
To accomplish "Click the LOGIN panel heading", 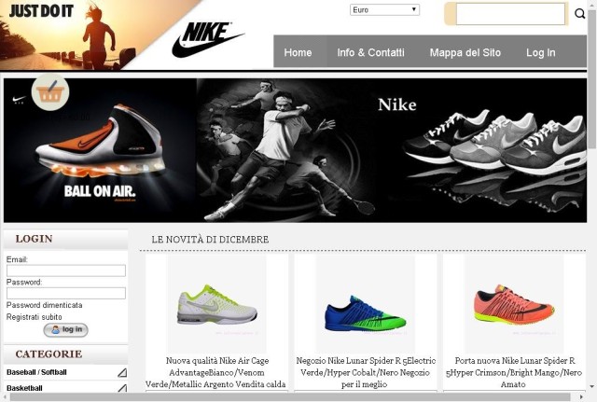I will [x=34, y=239].
